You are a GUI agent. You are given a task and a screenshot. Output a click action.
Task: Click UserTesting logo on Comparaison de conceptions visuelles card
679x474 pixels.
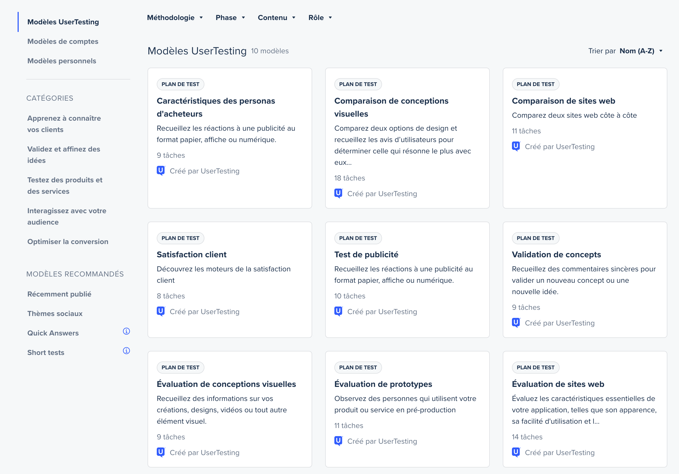[339, 193]
